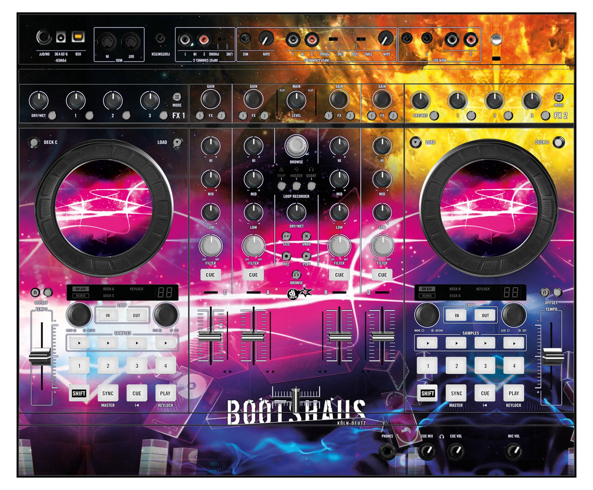Start loop recorder with Rec button
The height and width of the screenshot is (490, 593).
286,256
